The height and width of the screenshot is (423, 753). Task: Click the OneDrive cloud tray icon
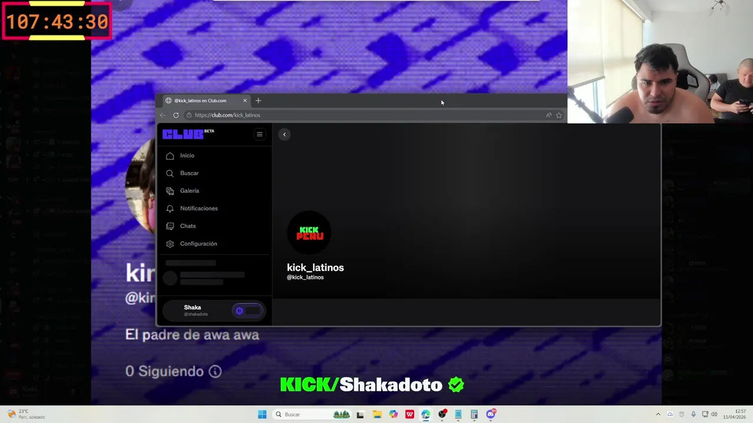[x=670, y=414]
